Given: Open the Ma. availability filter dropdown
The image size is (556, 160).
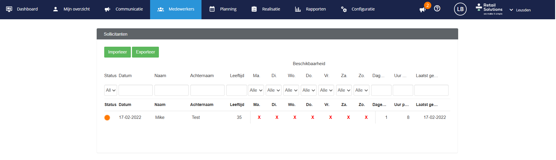Looking at the screenshot, I should [256, 90].
